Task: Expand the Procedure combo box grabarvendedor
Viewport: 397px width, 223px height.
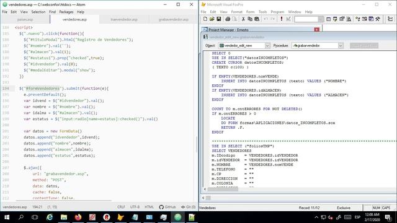Action: point(341,45)
